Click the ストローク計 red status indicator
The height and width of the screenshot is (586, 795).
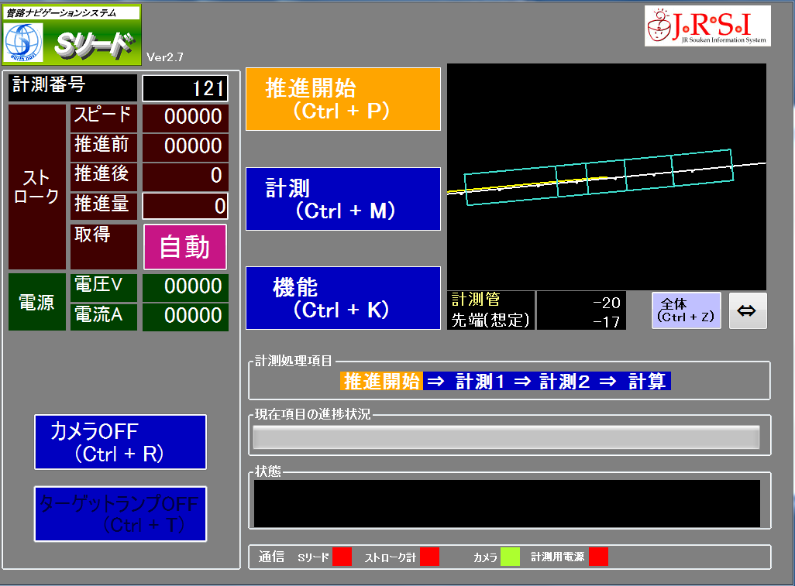tap(429, 557)
